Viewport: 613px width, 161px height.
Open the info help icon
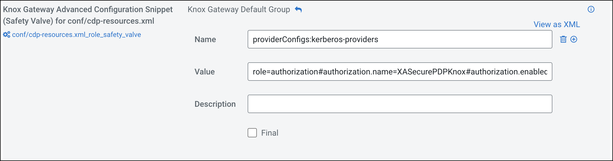591,9
